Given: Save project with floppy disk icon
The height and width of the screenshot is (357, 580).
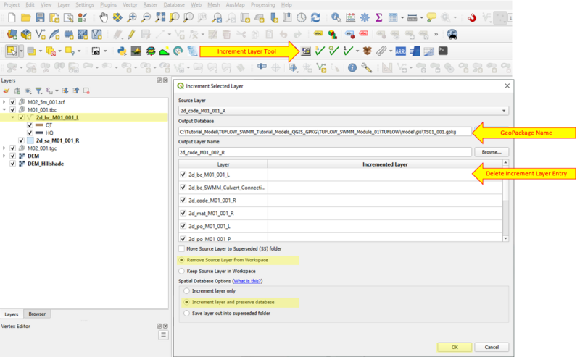Looking at the screenshot, I should [x=40, y=17].
